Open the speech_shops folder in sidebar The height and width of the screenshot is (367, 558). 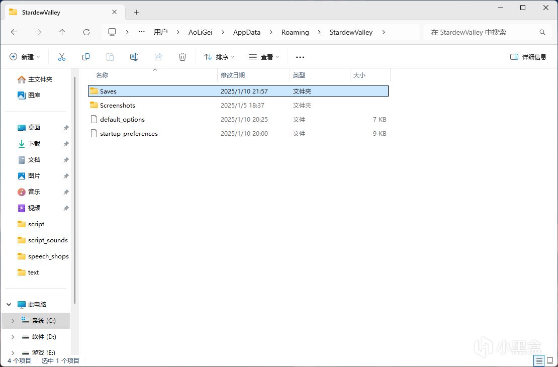pos(43,256)
